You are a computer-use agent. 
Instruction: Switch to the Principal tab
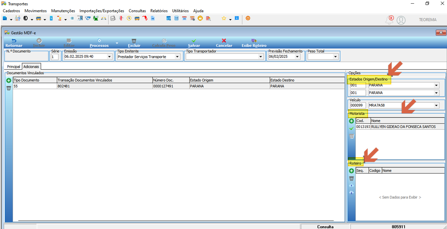tap(14, 66)
